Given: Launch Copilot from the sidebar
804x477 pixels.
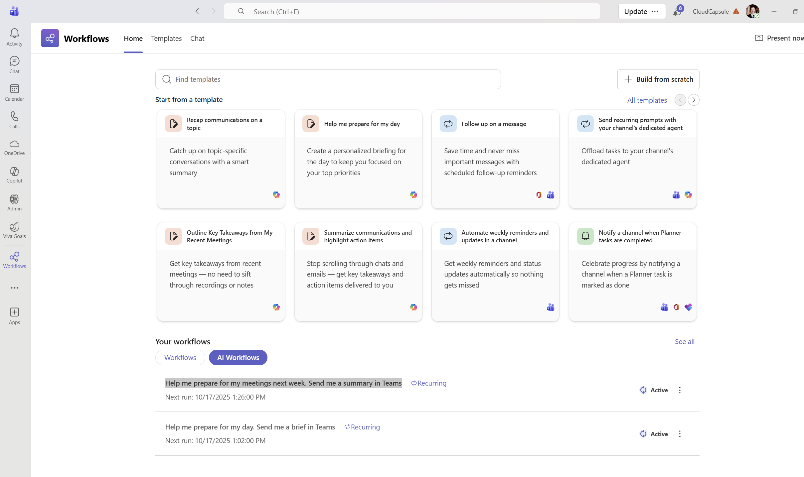Looking at the screenshot, I should pos(14,175).
